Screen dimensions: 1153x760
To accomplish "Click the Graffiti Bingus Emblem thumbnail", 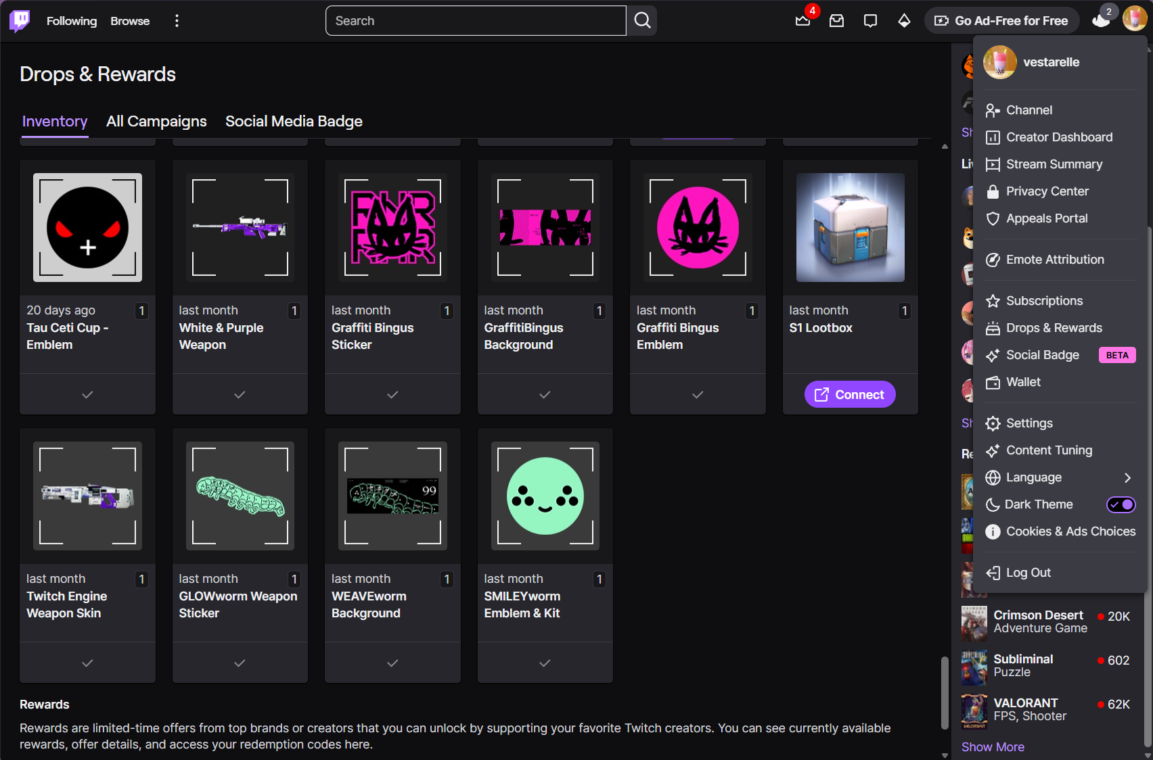I will [x=698, y=228].
